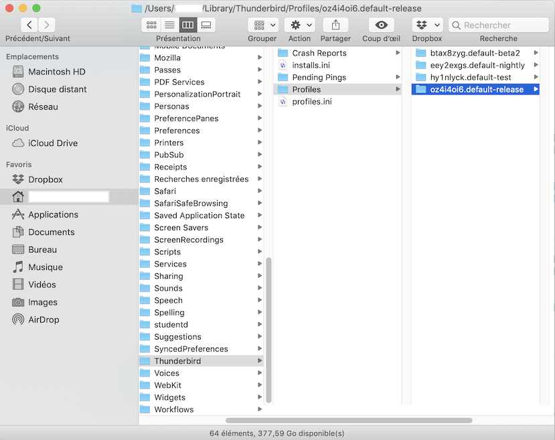Select the Passes folder
This screenshot has height=440, width=555.
(x=201, y=70)
